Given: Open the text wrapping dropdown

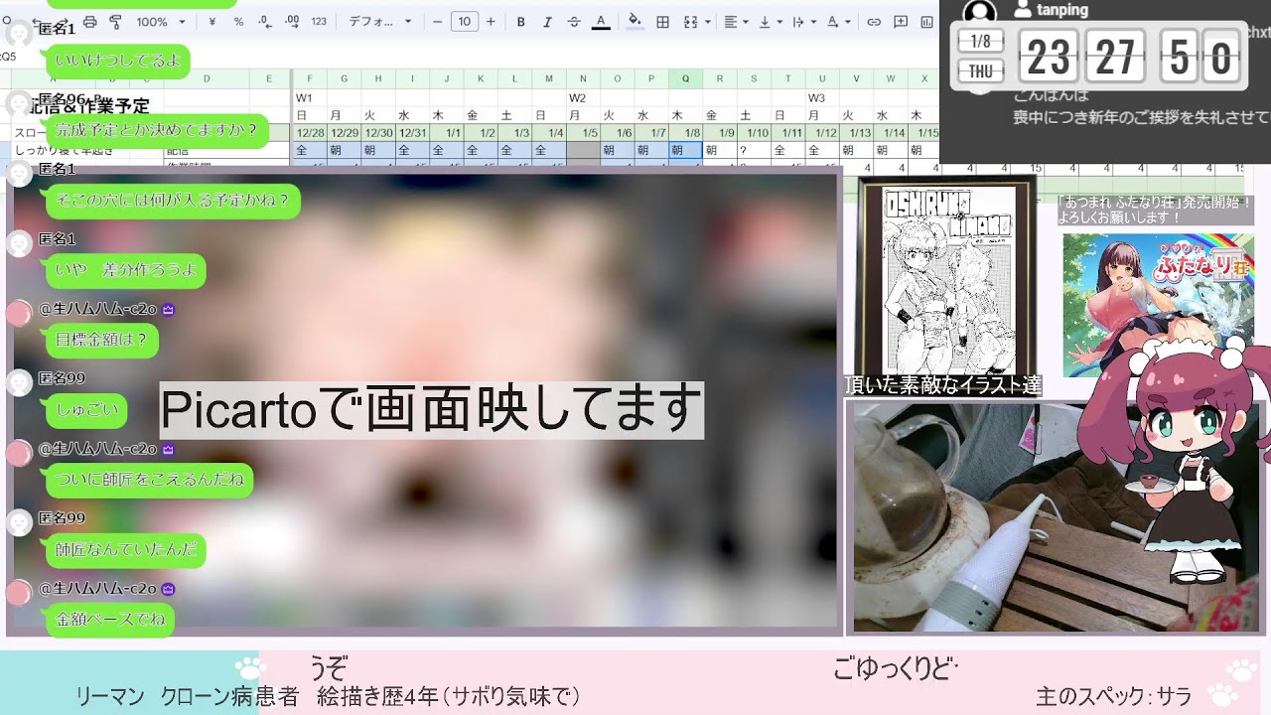Looking at the screenshot, I should (803, 22).
